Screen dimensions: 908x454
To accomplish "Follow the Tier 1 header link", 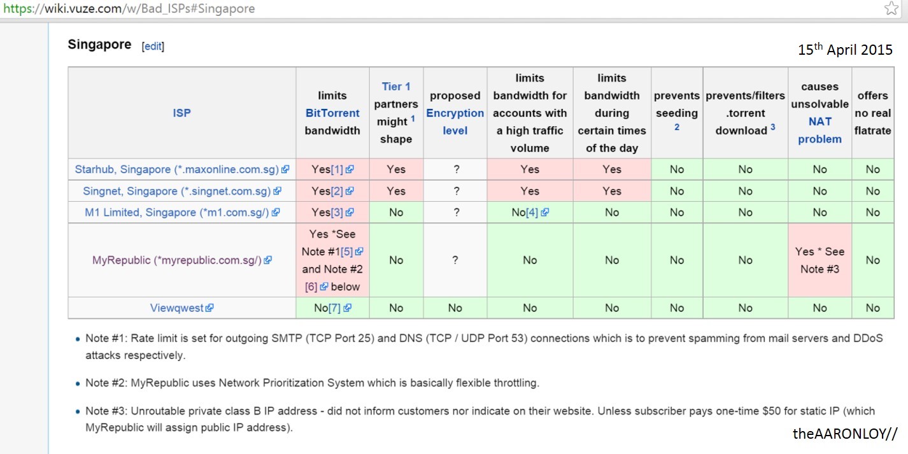I will pyautogui.click(x=396, y=86).
